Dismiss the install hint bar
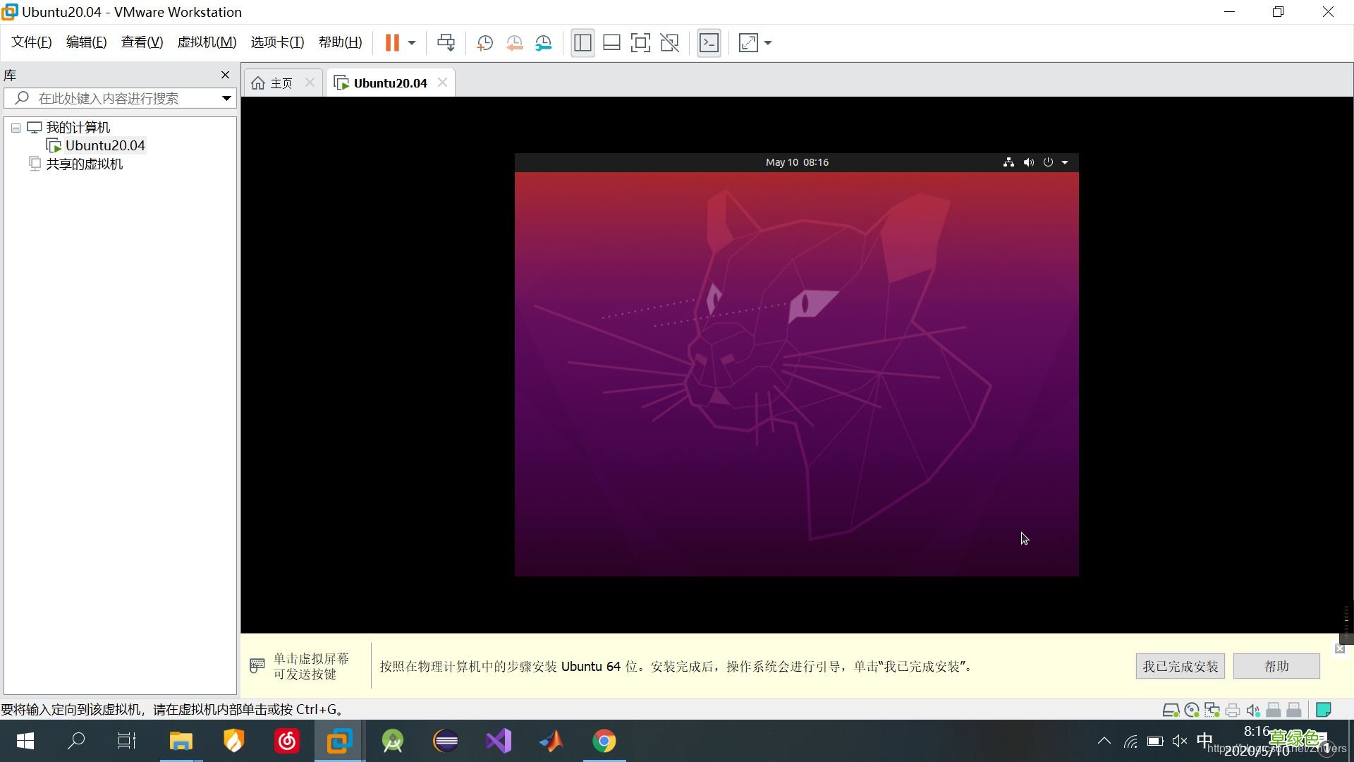Image resolution: width=1354 pixels, height=762 pixels. pyautogui.click(x=1340, y=648)
